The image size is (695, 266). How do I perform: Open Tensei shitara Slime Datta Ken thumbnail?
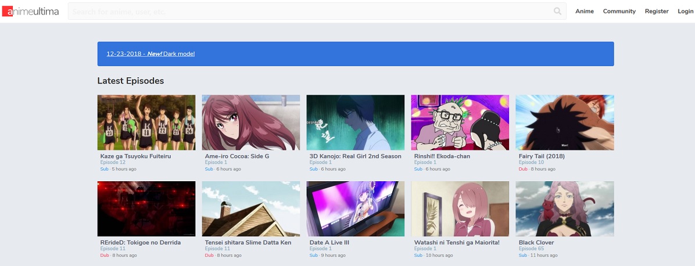click(251, 209)
